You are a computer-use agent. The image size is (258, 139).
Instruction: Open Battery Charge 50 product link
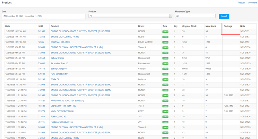[x=59, y=69]
